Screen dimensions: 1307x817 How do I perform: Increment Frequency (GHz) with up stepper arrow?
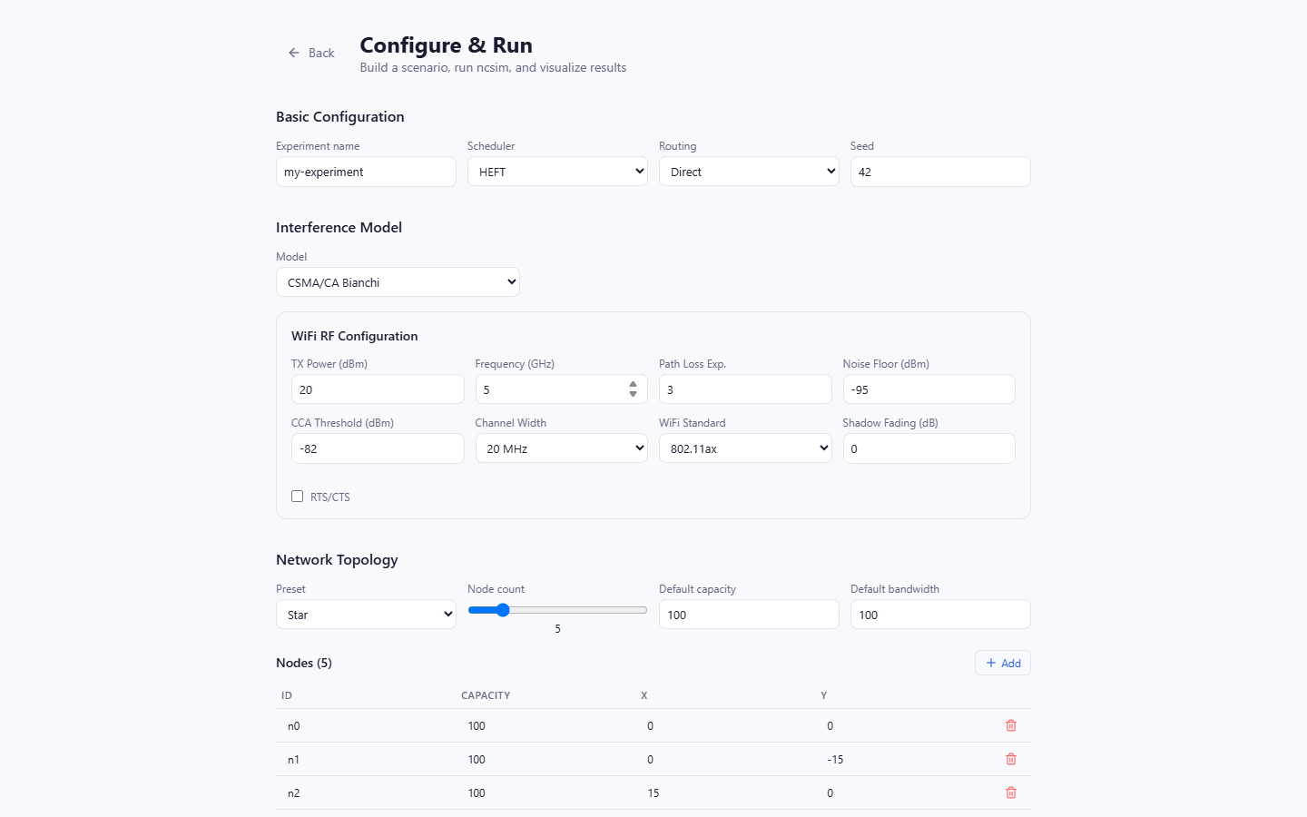633,384
